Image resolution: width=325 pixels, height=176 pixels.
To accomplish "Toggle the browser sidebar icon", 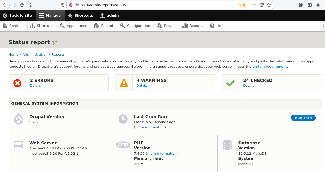I will click(310, 5).
